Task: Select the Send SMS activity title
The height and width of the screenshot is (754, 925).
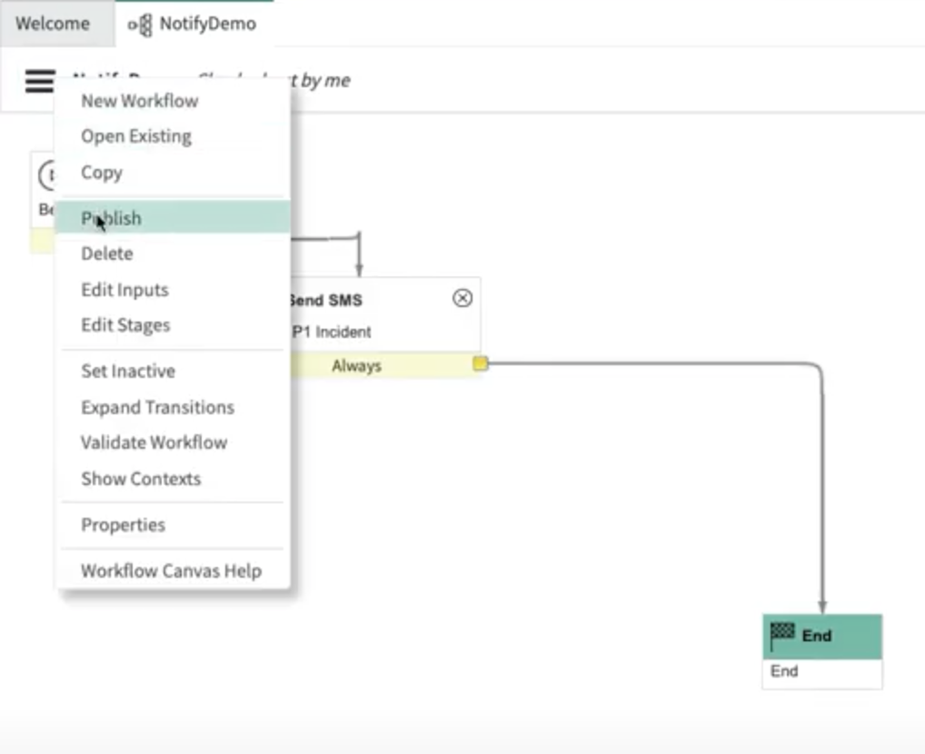Action: pos(325,301)
